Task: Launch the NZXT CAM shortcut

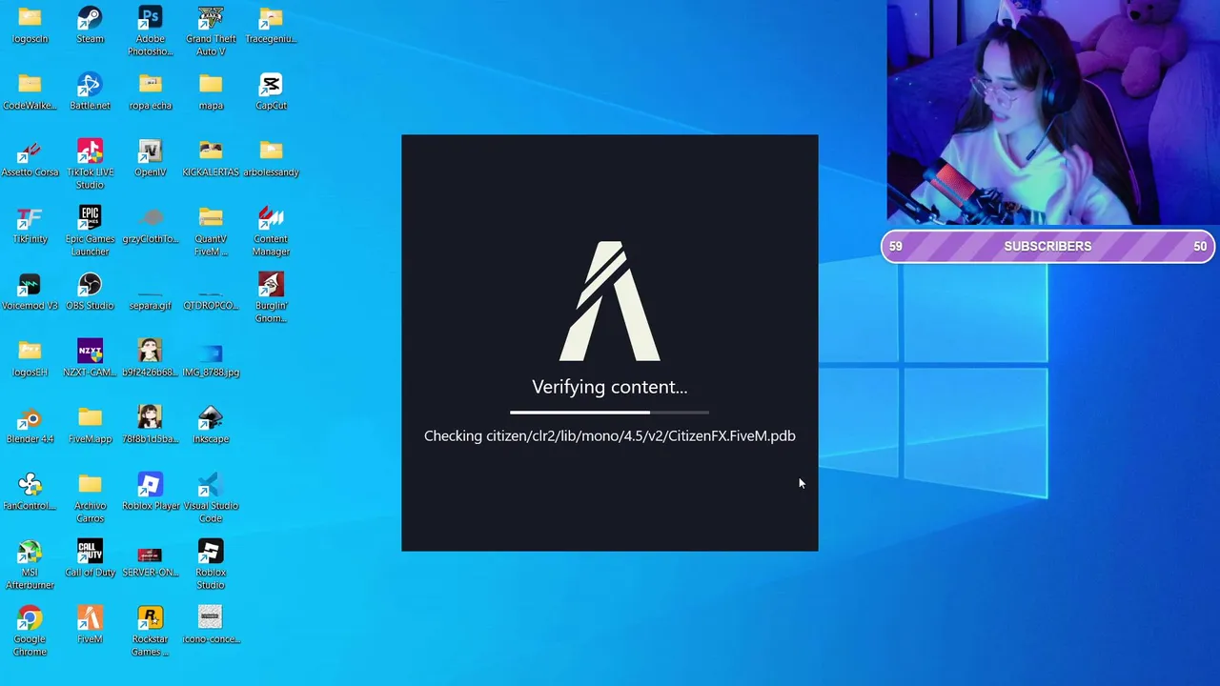Action: [90, 359]
